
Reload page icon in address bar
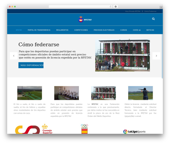pyautogui.click(x=111, y=6)
